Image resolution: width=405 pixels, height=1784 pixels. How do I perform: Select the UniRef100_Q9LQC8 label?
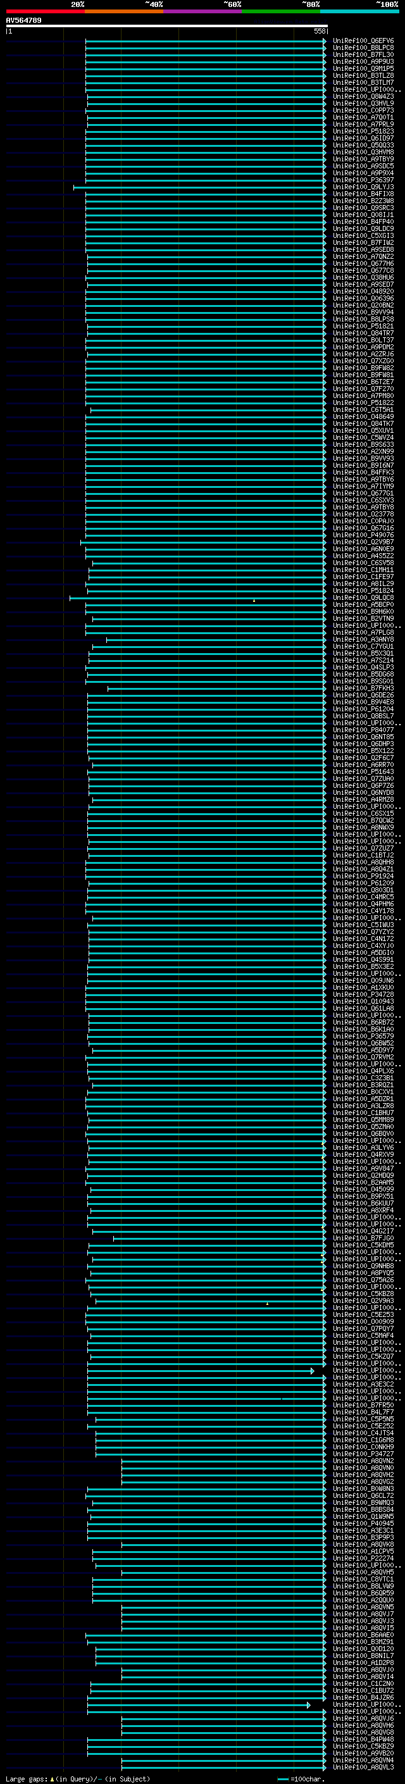pos(363,597)
